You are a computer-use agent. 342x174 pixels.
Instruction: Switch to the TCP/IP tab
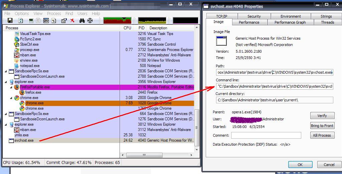(222, 16)
